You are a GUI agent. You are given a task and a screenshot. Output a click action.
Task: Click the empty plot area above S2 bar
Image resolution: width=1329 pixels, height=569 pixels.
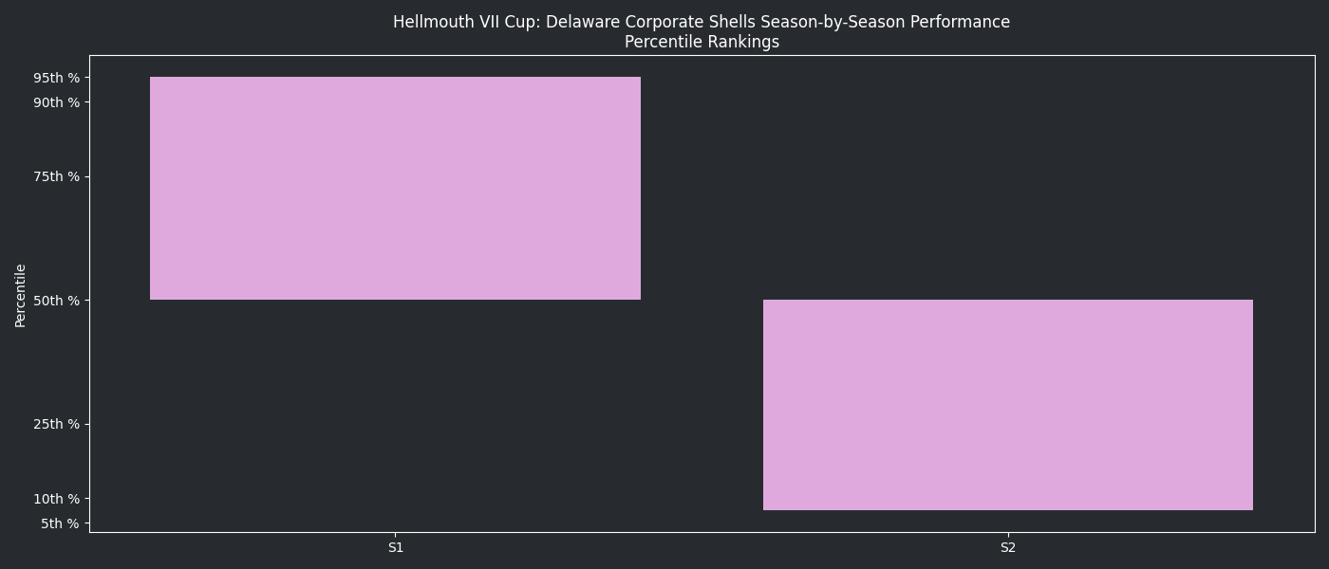point(1007,180)
